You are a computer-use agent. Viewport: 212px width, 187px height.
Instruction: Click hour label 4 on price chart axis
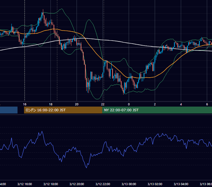[181, 104]
